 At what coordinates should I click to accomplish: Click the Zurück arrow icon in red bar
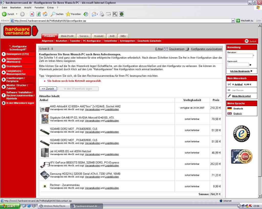click(247, 41)
